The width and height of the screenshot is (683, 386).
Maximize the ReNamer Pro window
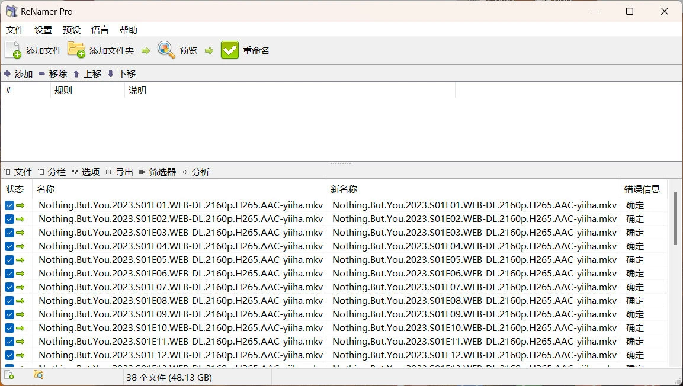point(630,11)
